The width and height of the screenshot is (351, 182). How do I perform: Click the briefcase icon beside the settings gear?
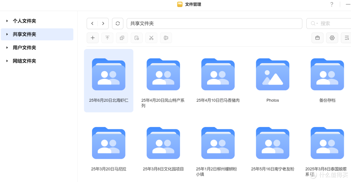[318, 38]
